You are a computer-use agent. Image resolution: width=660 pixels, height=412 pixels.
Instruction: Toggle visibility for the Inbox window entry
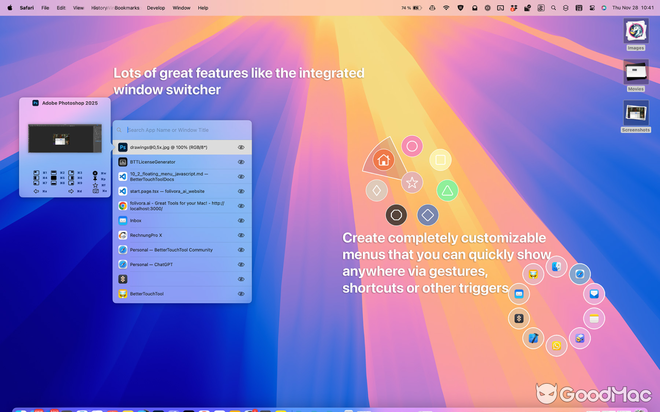(241, 220)
